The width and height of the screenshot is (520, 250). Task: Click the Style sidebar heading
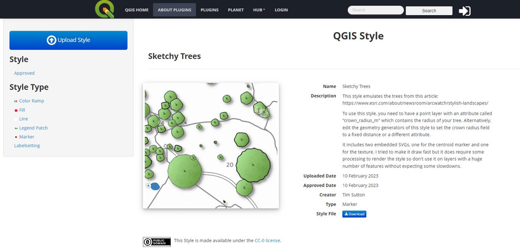point(19,59)
